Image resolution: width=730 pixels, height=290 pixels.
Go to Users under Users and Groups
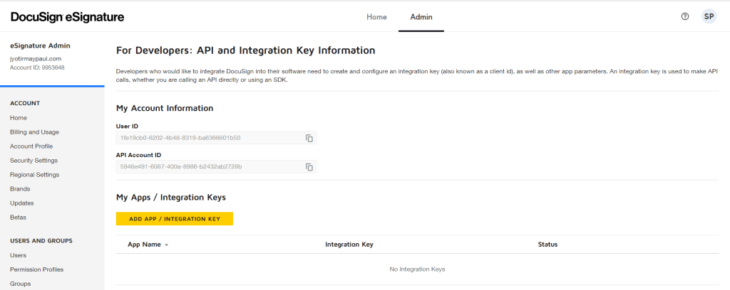click(x=18, y=255)
